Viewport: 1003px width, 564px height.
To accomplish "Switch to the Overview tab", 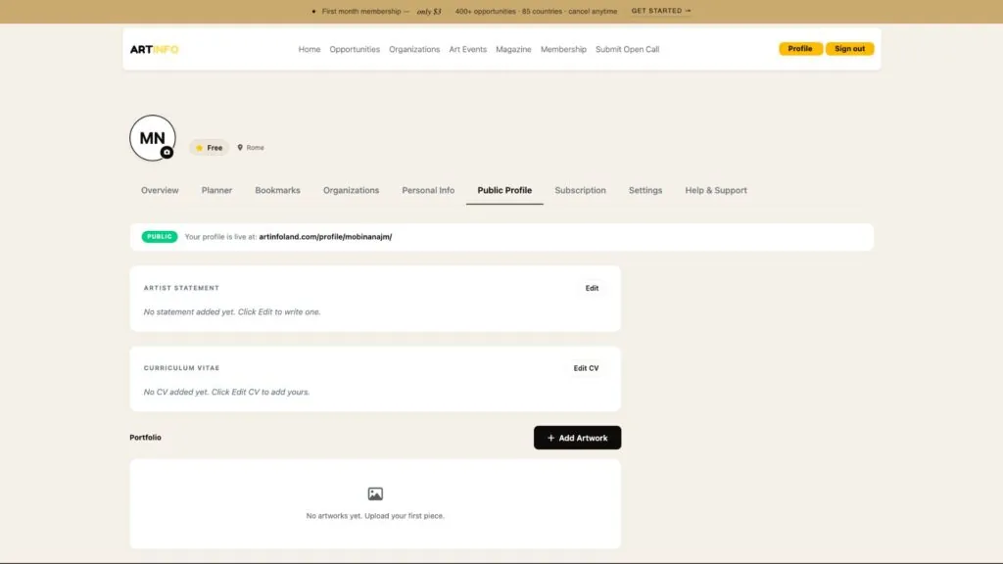I will (x=160, y=191).
